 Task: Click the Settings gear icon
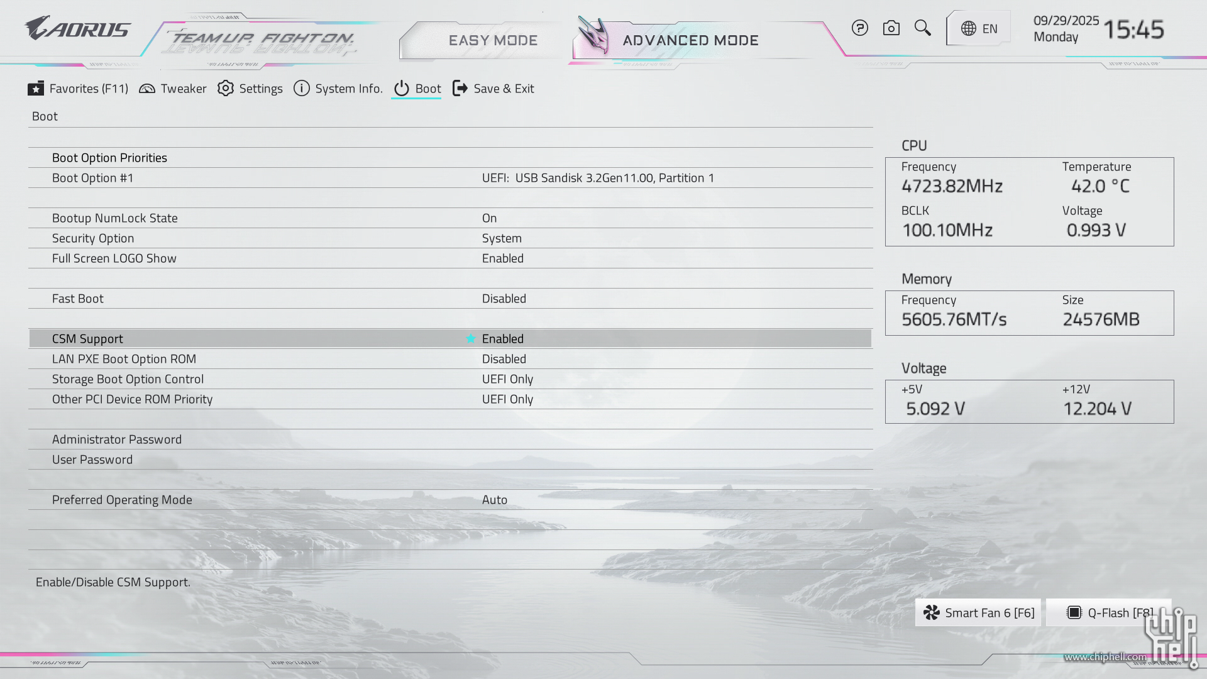226,89
